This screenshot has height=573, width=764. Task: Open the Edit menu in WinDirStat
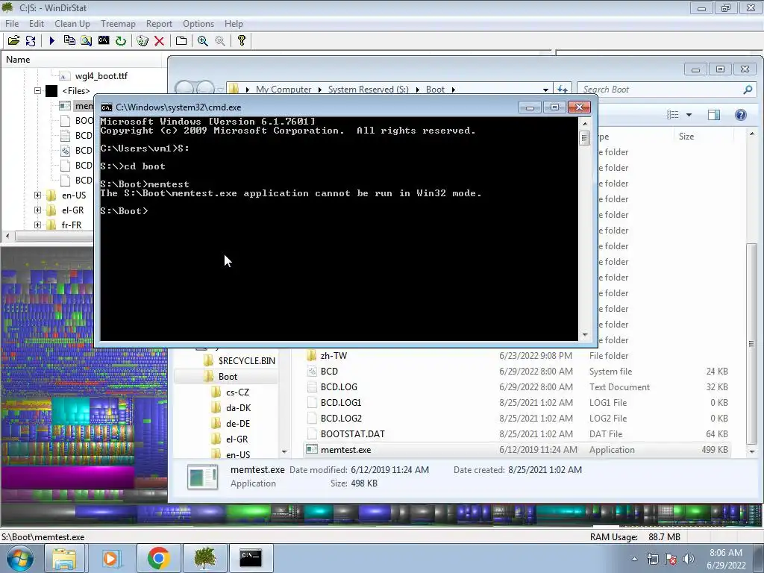click(37, 23)
